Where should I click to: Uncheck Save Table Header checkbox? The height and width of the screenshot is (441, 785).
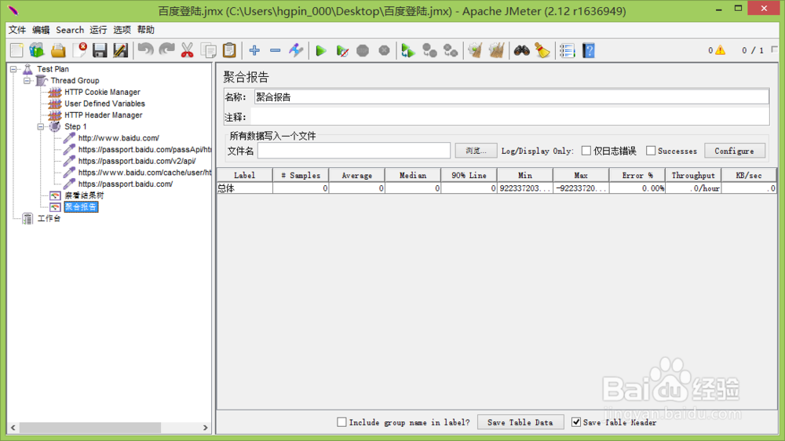[x=576, y=422]
